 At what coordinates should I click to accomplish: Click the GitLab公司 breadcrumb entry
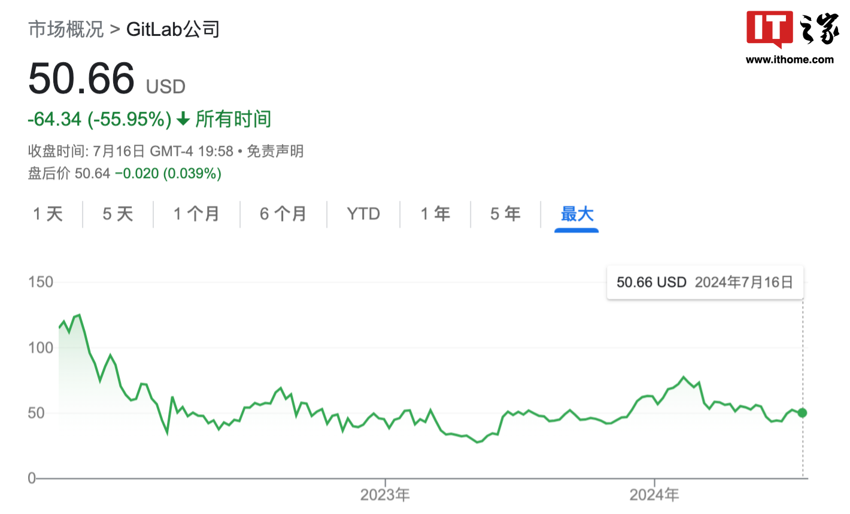click(x=172, y=29)
